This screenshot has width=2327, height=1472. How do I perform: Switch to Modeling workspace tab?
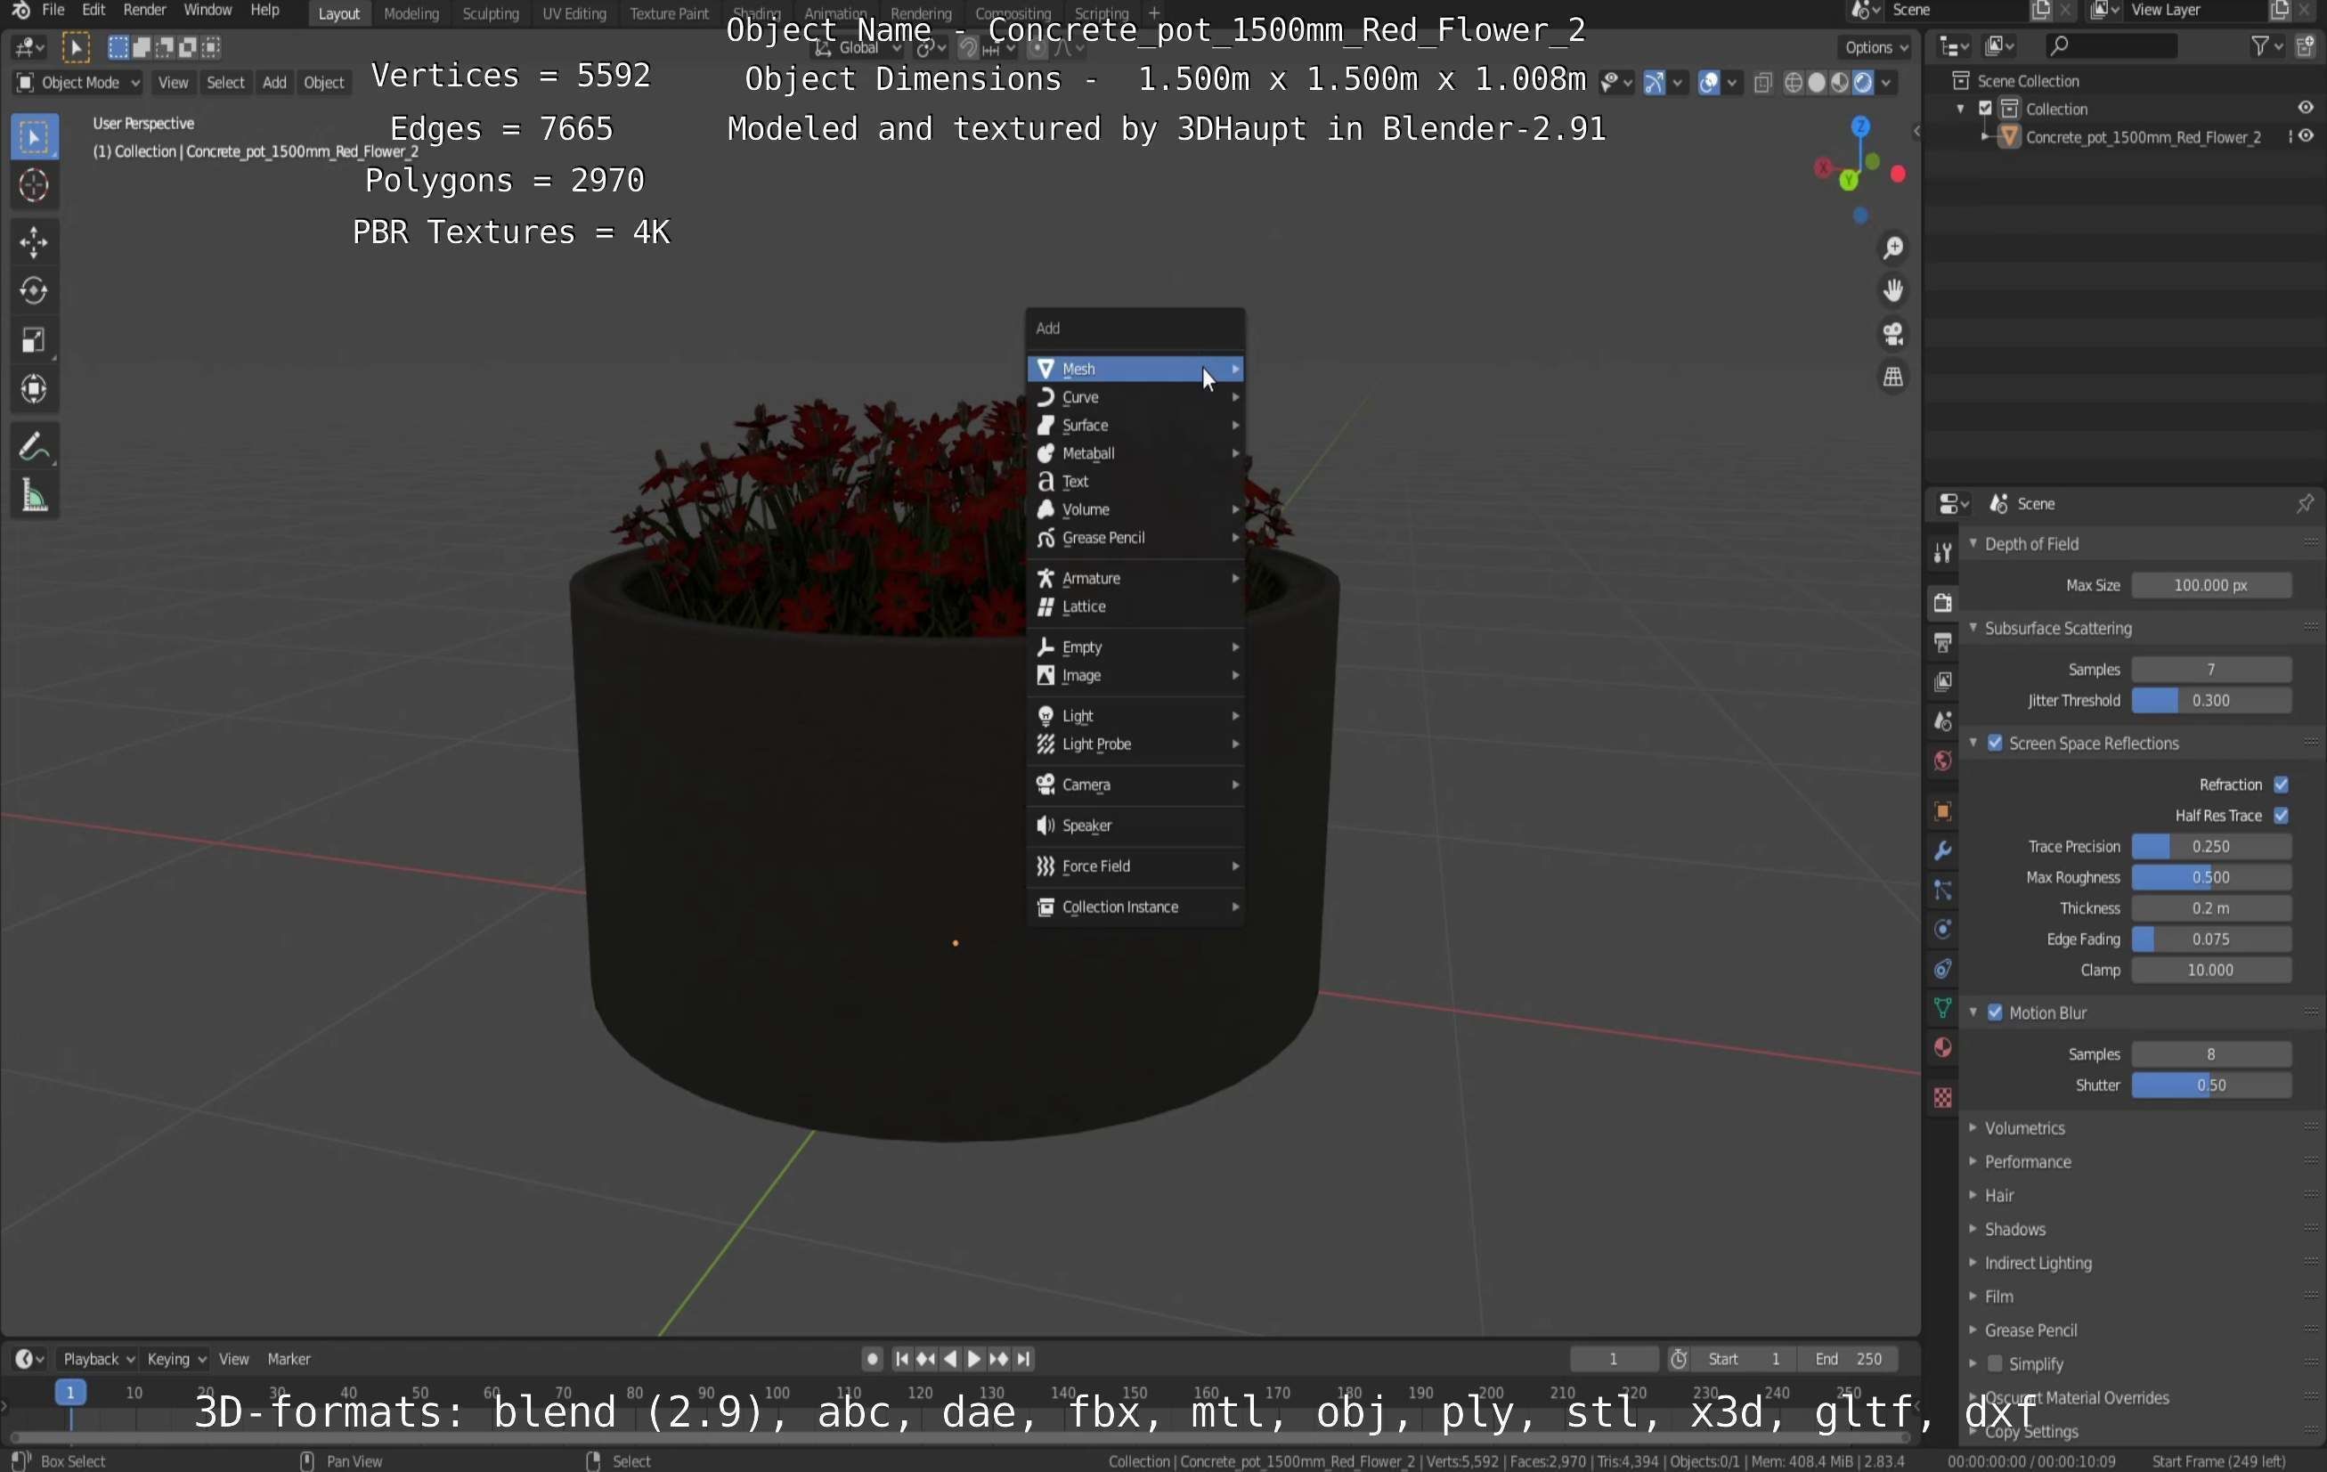coord(411,13)
